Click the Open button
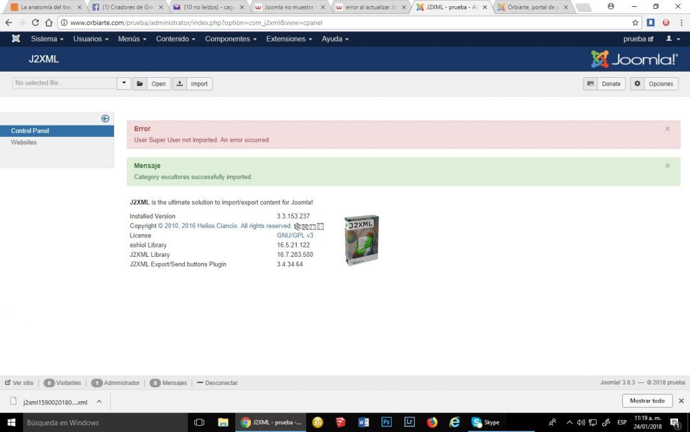 tap(152, 84)
